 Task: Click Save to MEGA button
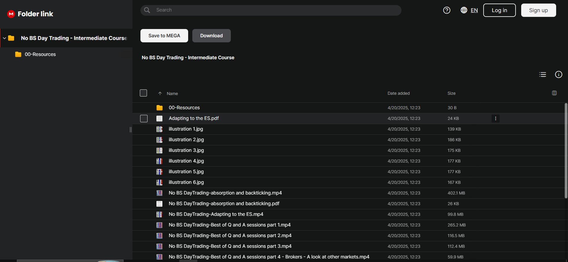164,36
